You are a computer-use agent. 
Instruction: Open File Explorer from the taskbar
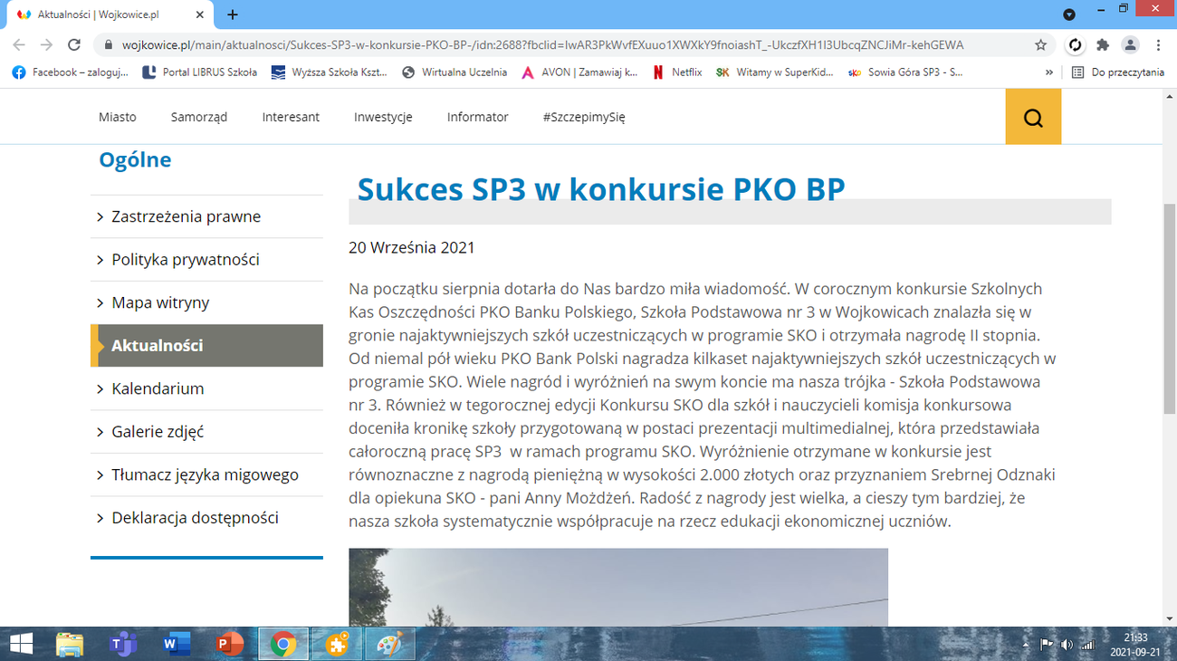[x=70, y=644]
